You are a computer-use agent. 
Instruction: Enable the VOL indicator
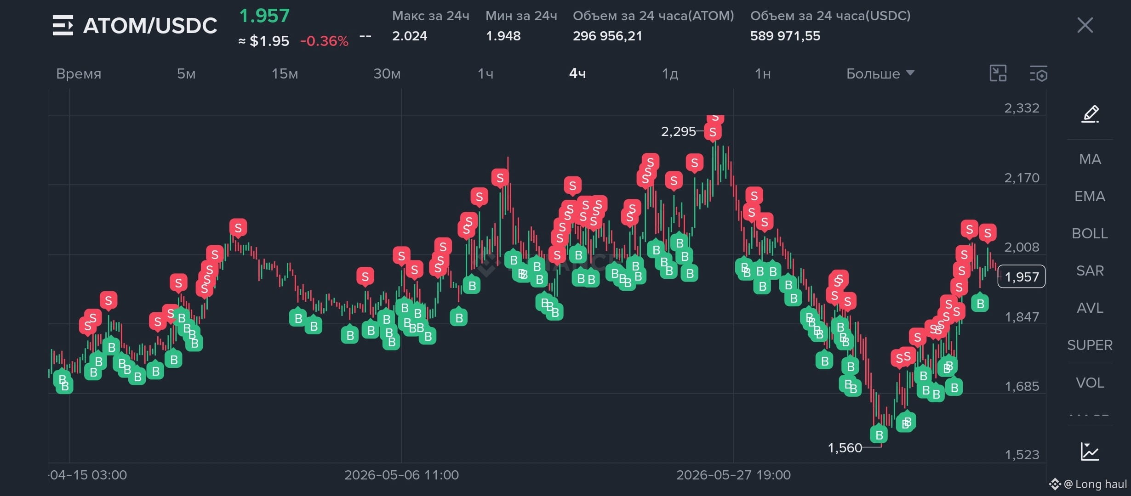[x=1090, y=383]
